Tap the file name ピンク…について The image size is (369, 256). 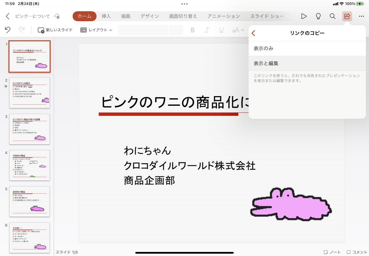33,16
